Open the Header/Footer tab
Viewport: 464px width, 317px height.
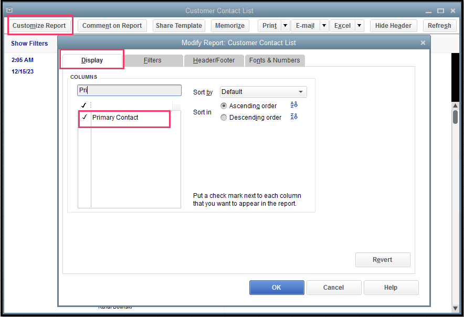[214, 60]
